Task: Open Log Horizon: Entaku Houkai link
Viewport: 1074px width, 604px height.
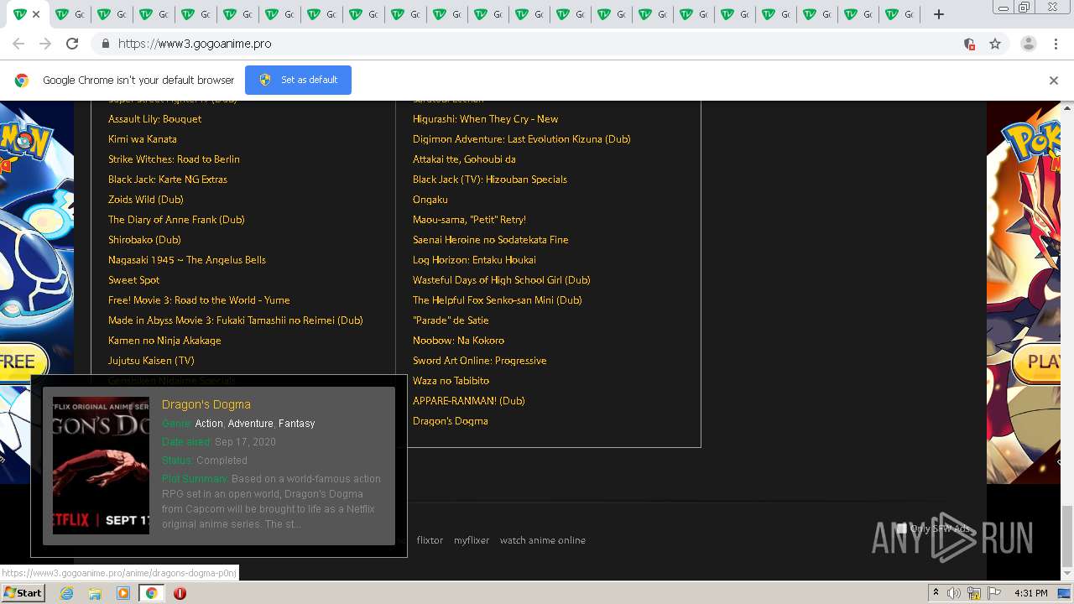Action: point(474,260)
